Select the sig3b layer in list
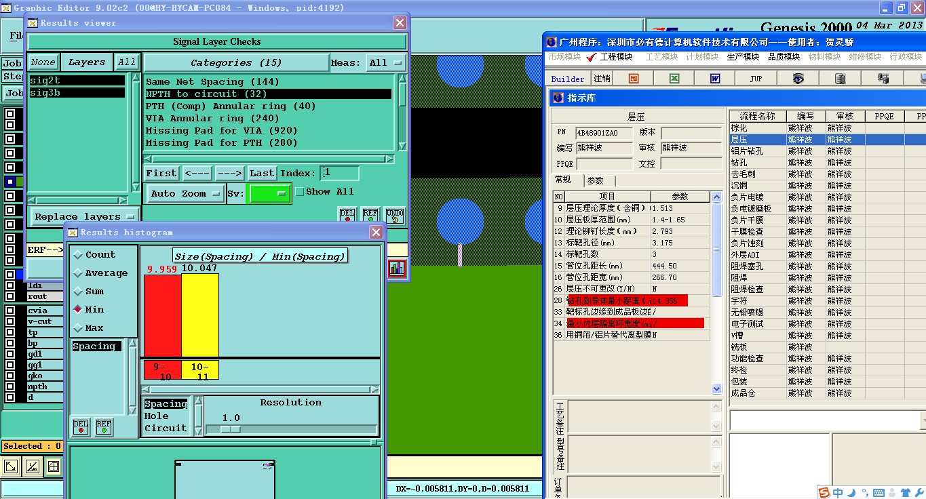 77,93
